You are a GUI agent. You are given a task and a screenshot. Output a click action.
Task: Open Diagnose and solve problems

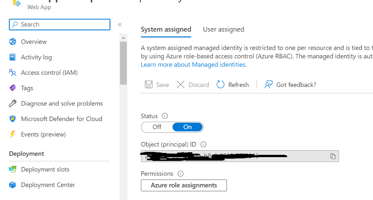point(62,104)
